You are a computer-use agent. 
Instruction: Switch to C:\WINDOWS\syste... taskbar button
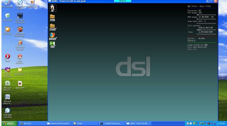point(112,123)
